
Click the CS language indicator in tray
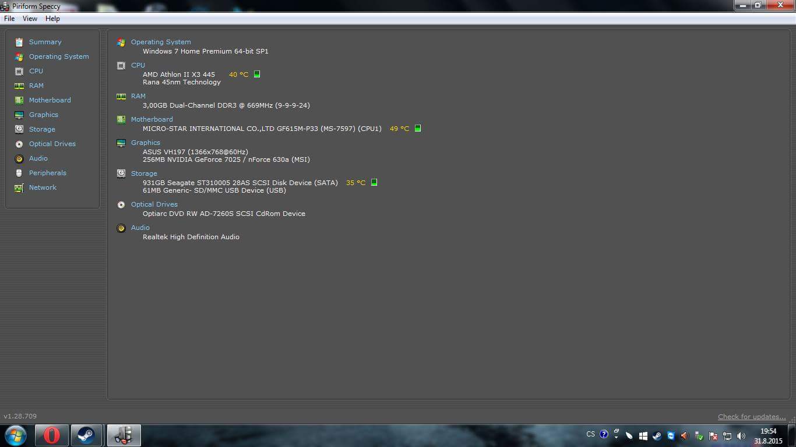coord(591,434)
